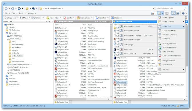Create a New Folder from toolbar
192x111 pixels.
(52, 18)
